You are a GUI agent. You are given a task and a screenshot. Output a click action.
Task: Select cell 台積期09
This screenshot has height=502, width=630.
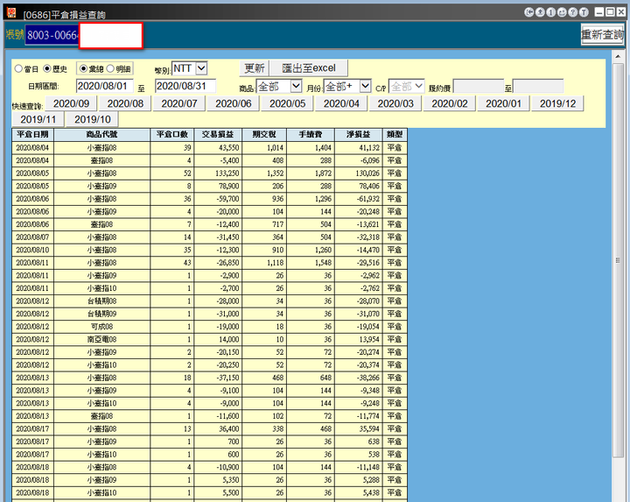[x=102, y=314]
